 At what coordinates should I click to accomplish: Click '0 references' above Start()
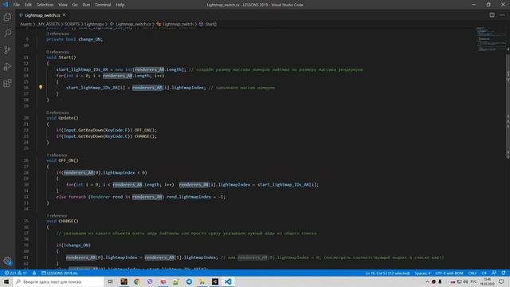point(57,52)
